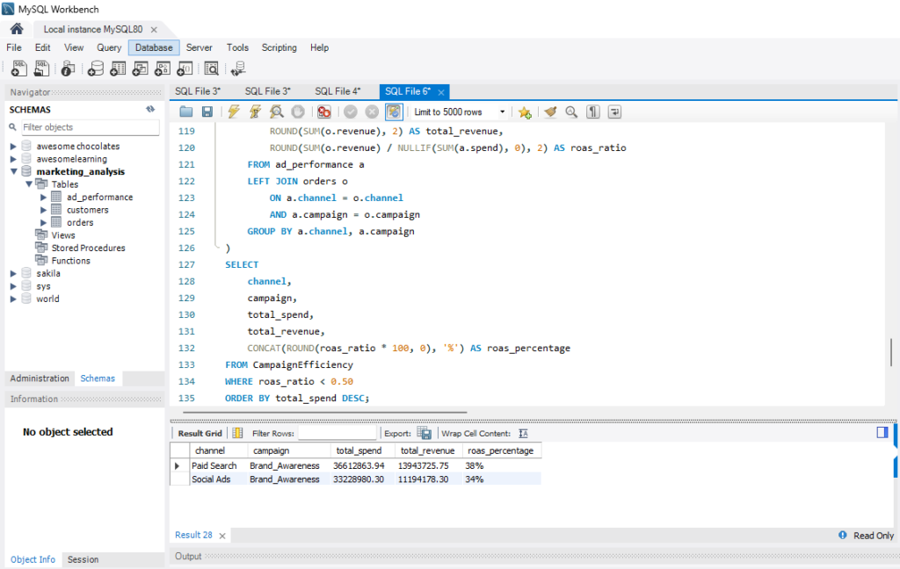Image resolution: width=900 pixels, height=569 pixels.
Task: Refresh the schemas list
Action: pos(150,109)
